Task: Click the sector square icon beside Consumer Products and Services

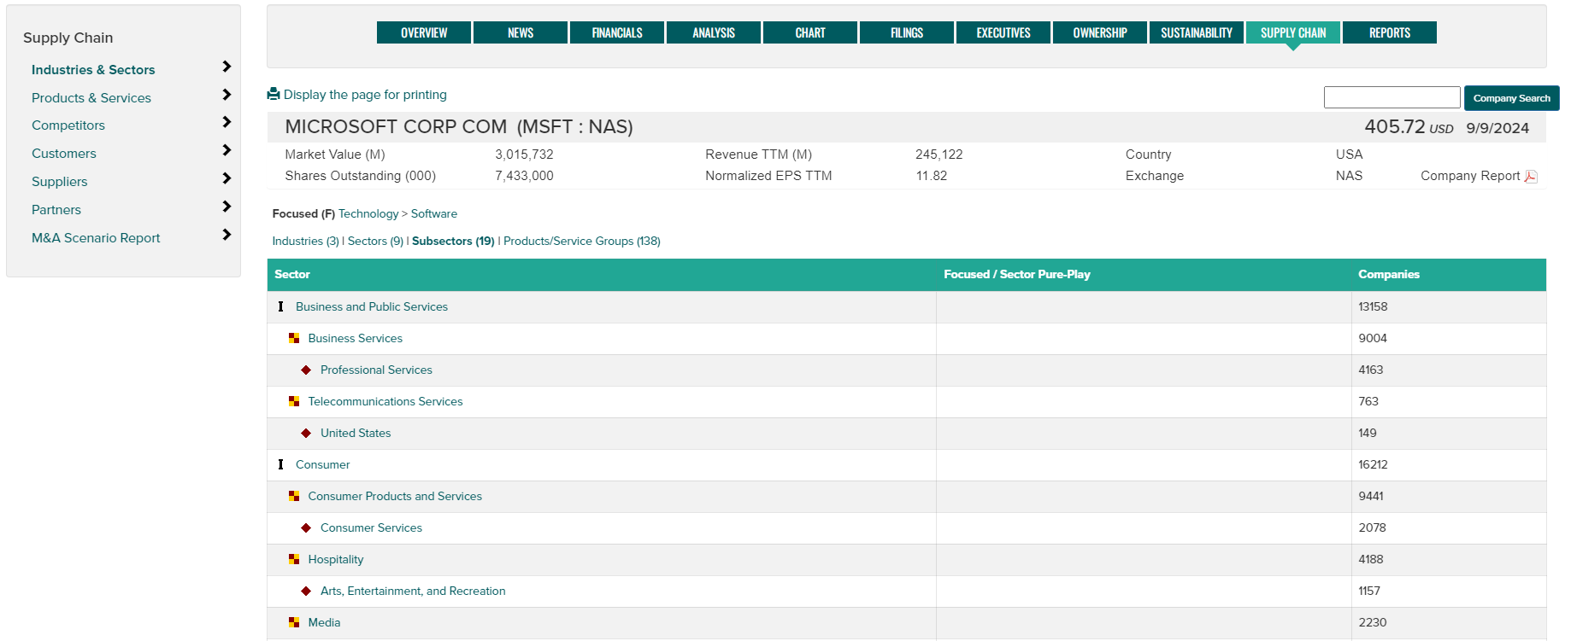Action: pyautogui.click(x=294, y=496)
